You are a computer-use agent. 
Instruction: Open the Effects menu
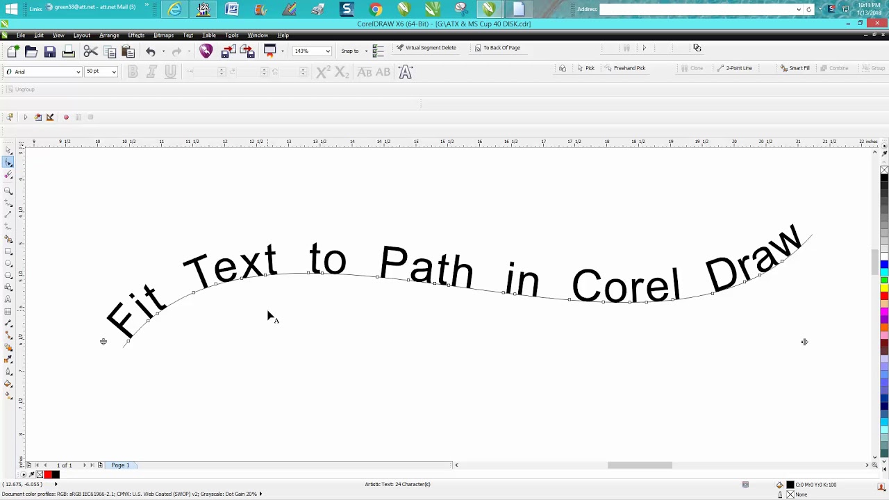point(136,35)
